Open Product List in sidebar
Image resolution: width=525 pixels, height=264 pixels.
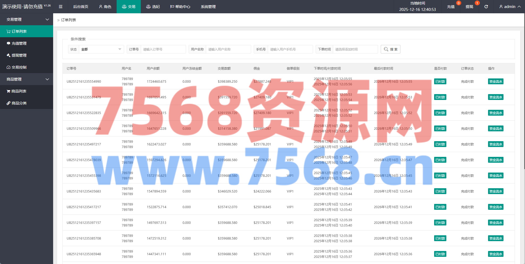pyautogui.click(x=19, y=91)
